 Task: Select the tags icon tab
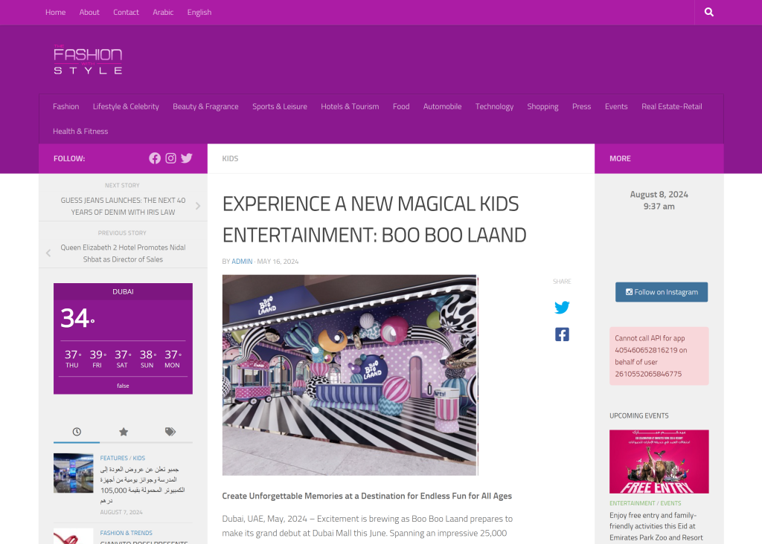[170, 432]
